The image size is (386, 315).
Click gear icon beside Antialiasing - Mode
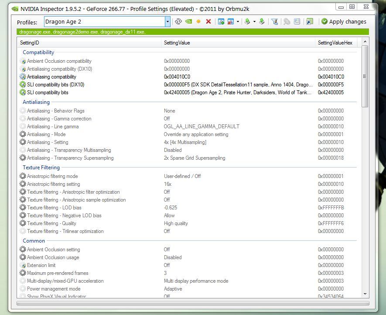[x=23, y=134]
